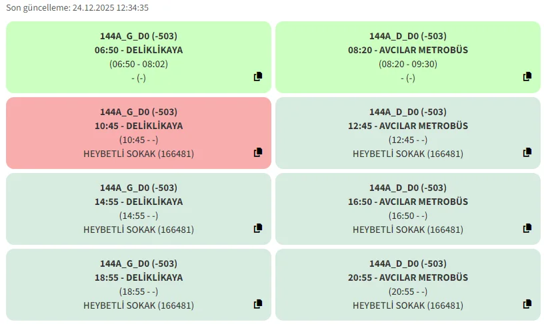Click the 06:50 - 08:02 time range
Image resolution: width=544 pixels, height=324 pixels.
pos(139,64)
